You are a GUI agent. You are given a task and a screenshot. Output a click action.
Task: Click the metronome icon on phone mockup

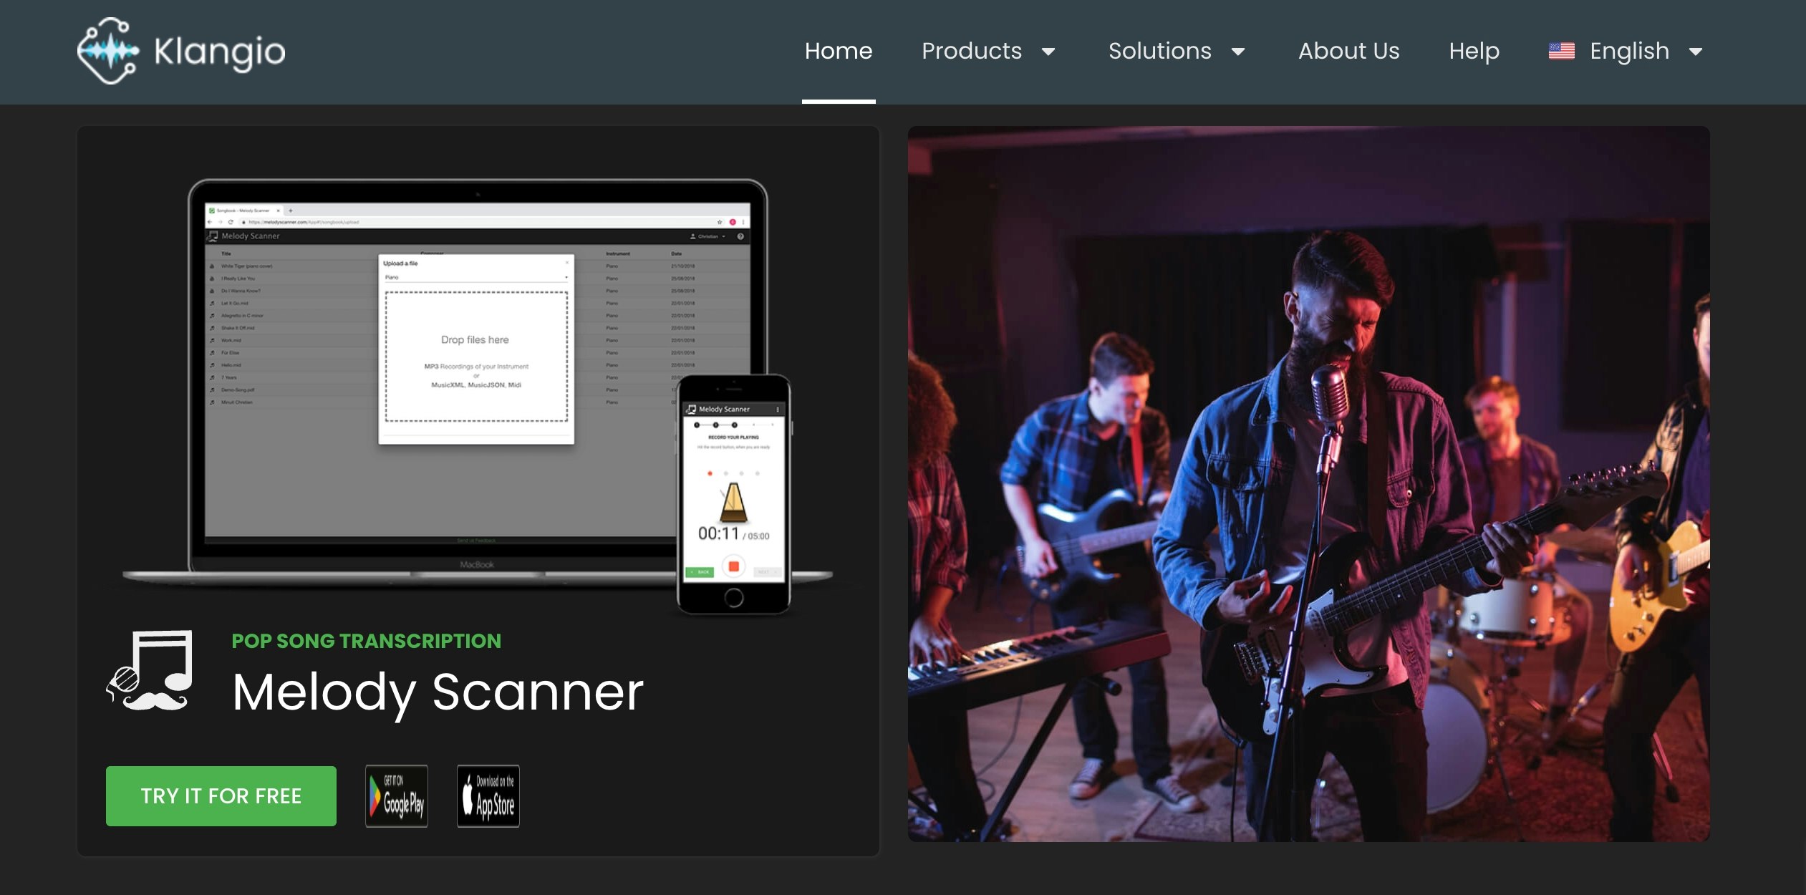pyautogui.click(x=733, y=503)
